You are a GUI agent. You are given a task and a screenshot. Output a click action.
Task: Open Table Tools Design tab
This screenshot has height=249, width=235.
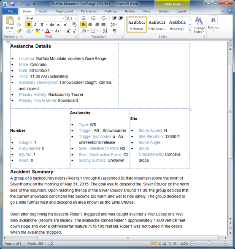[x=163, y=11]
